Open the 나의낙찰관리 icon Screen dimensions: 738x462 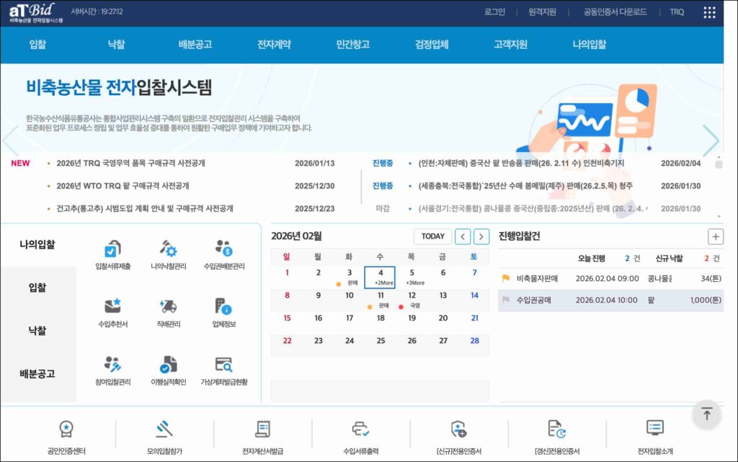click(168, 250)
